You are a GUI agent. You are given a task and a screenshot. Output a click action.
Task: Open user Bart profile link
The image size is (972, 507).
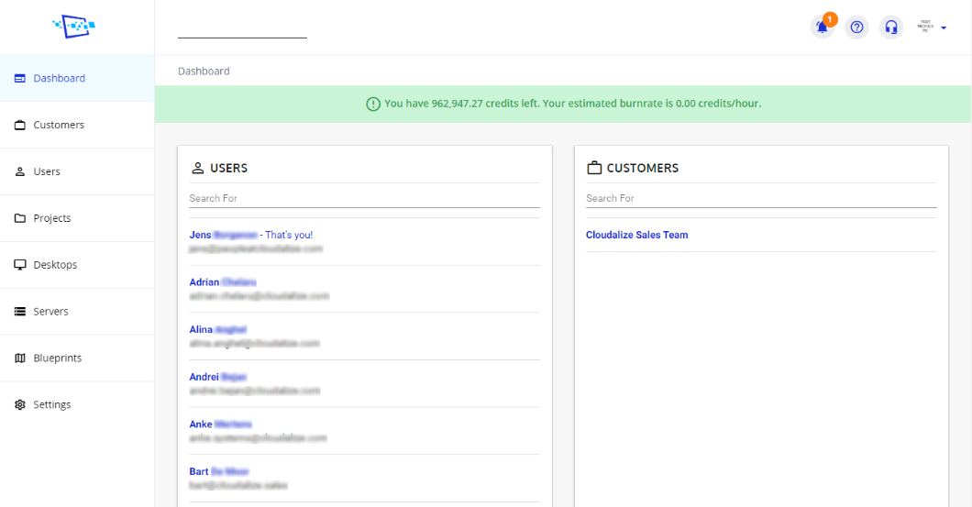click(x=219, y=471)
